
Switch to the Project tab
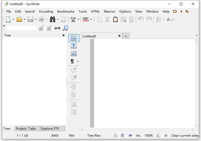(x=21, y=129)
